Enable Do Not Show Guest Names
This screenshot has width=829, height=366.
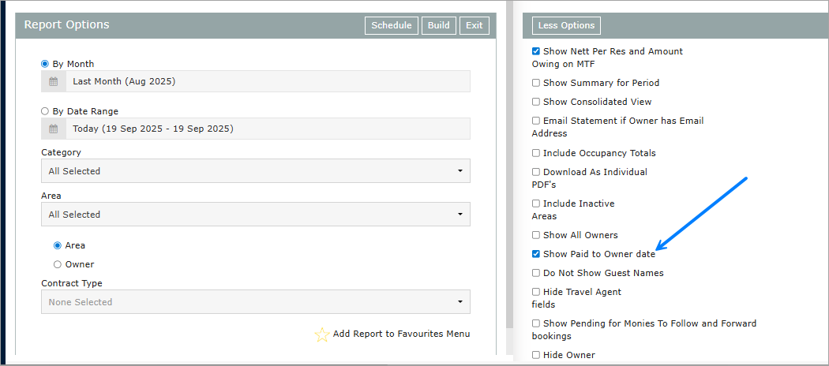coord(536,273)
